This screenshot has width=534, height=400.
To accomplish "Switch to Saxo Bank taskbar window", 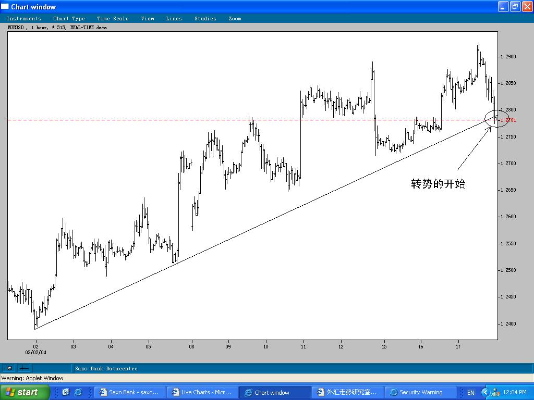I will 130,392.
